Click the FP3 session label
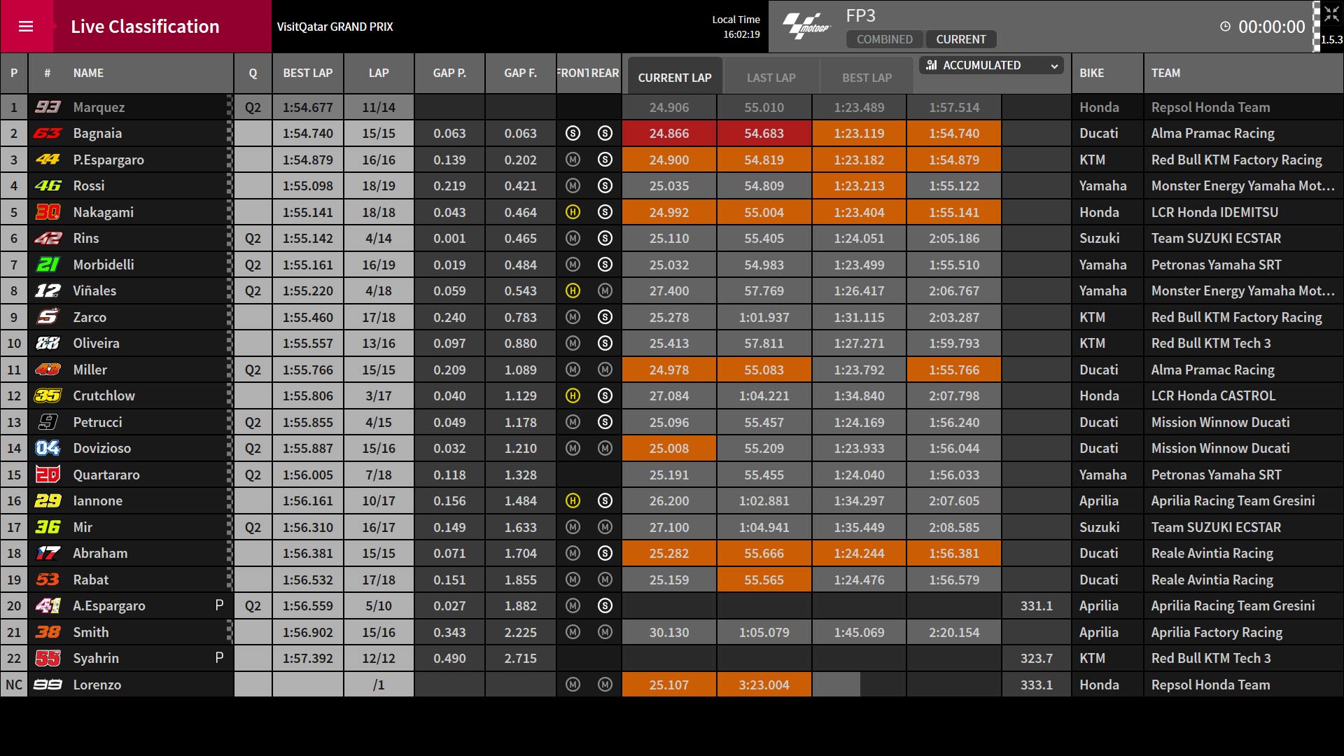 [x=860, y=15]
